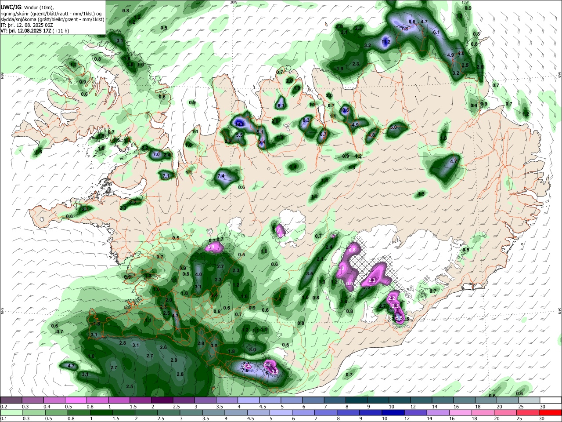Click pale mint 0.1 swatch in rain legend
The image size is (562, 422).
pos(11,412)
